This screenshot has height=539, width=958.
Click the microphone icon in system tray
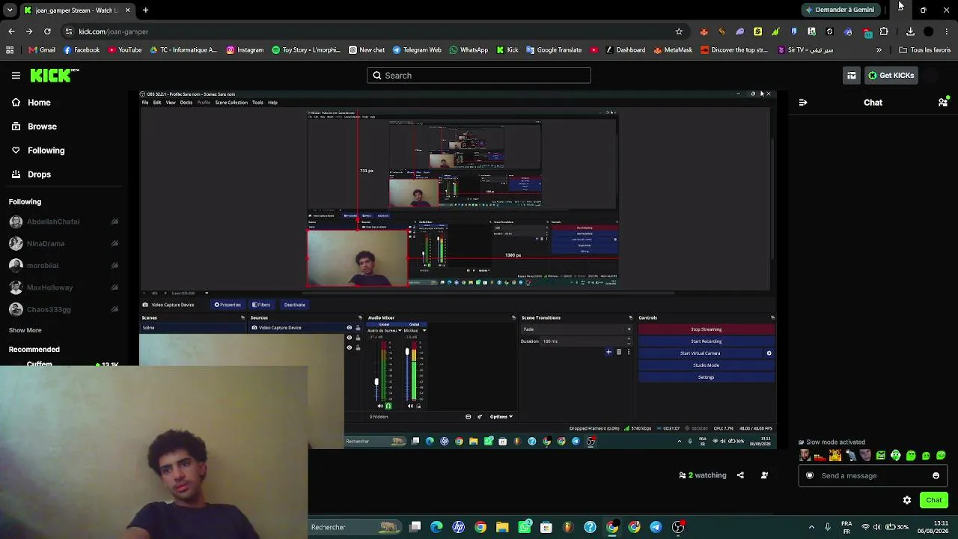pyautogui.click(x=827, y=527)
